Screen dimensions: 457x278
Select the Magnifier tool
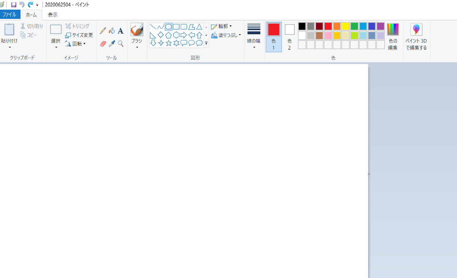coord(121,44)
